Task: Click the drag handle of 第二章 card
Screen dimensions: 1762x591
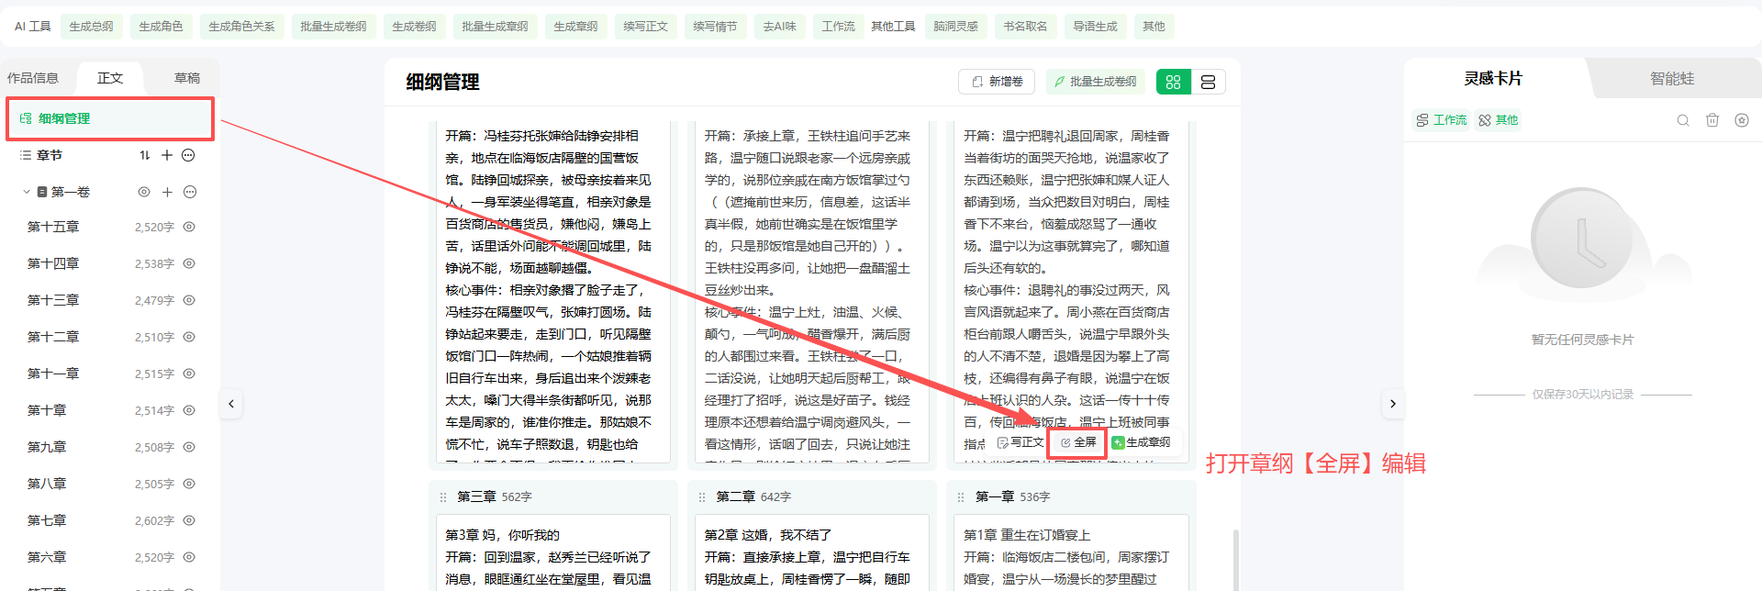Action: pos(702,497)
